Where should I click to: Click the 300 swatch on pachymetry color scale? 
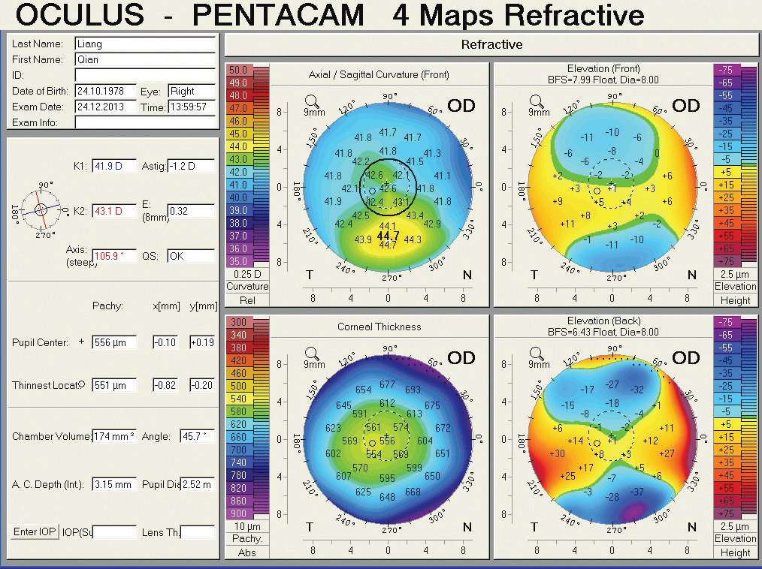[x=239, y=322]
